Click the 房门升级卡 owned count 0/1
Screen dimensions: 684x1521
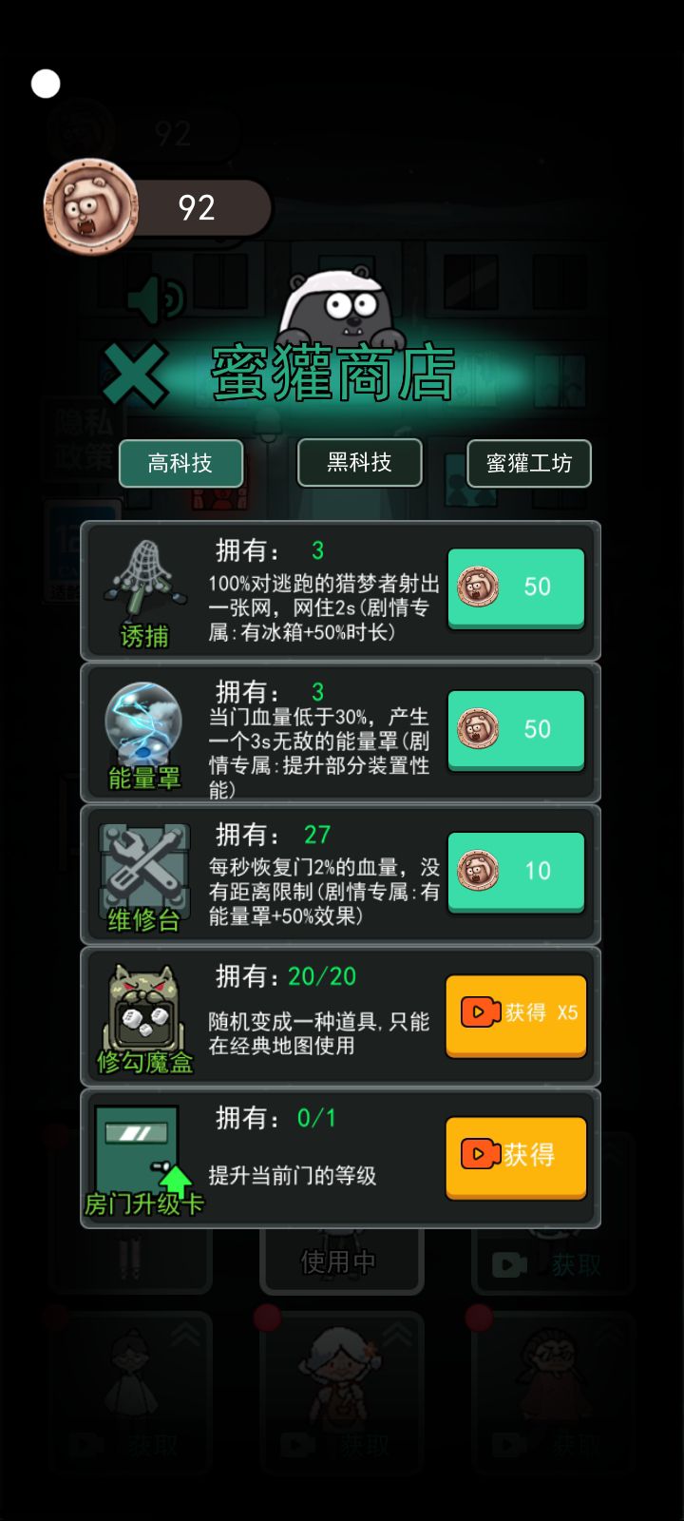point(316,1118)
